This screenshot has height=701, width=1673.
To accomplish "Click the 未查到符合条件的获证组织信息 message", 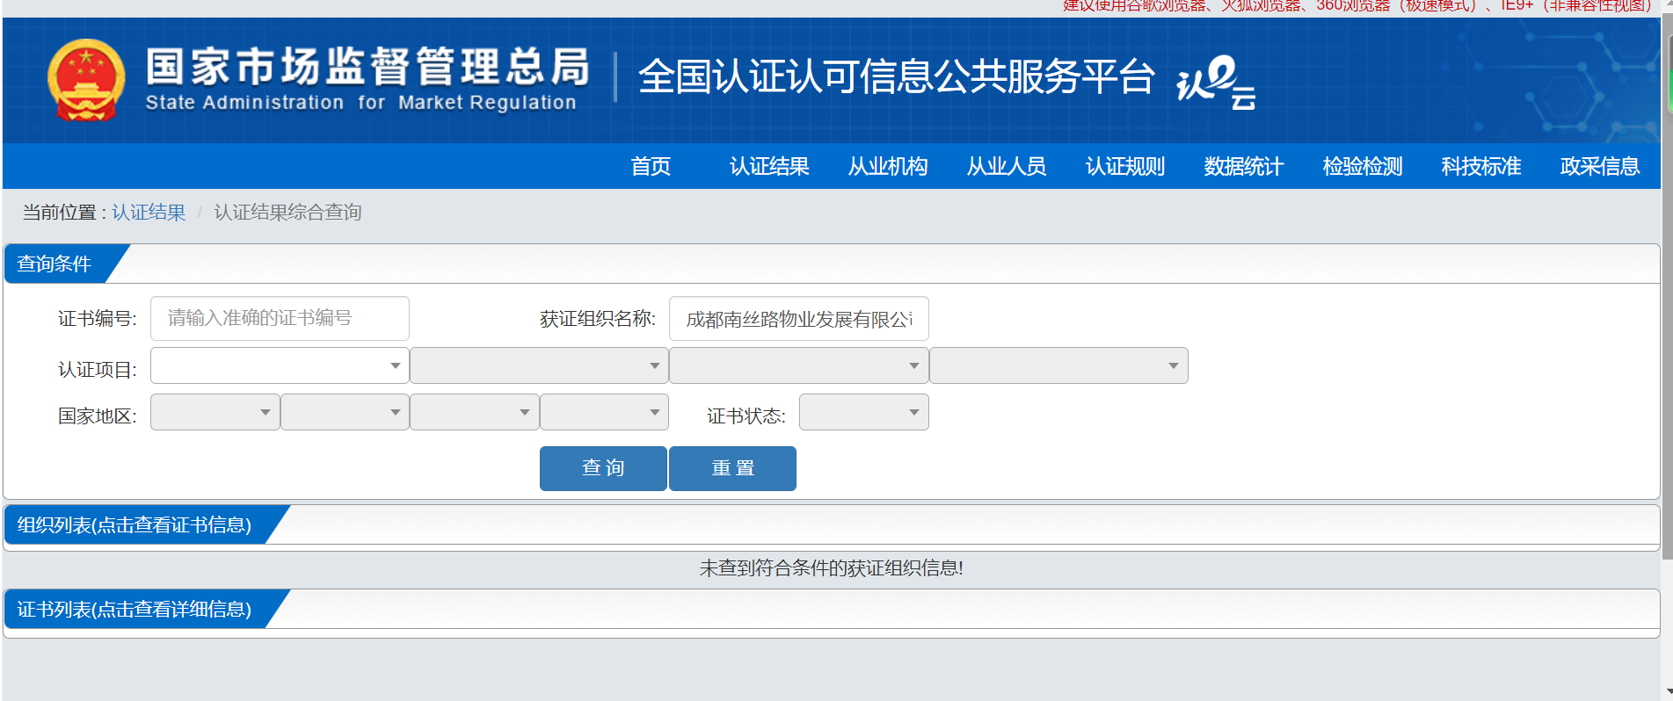I will tap(831, 568).
